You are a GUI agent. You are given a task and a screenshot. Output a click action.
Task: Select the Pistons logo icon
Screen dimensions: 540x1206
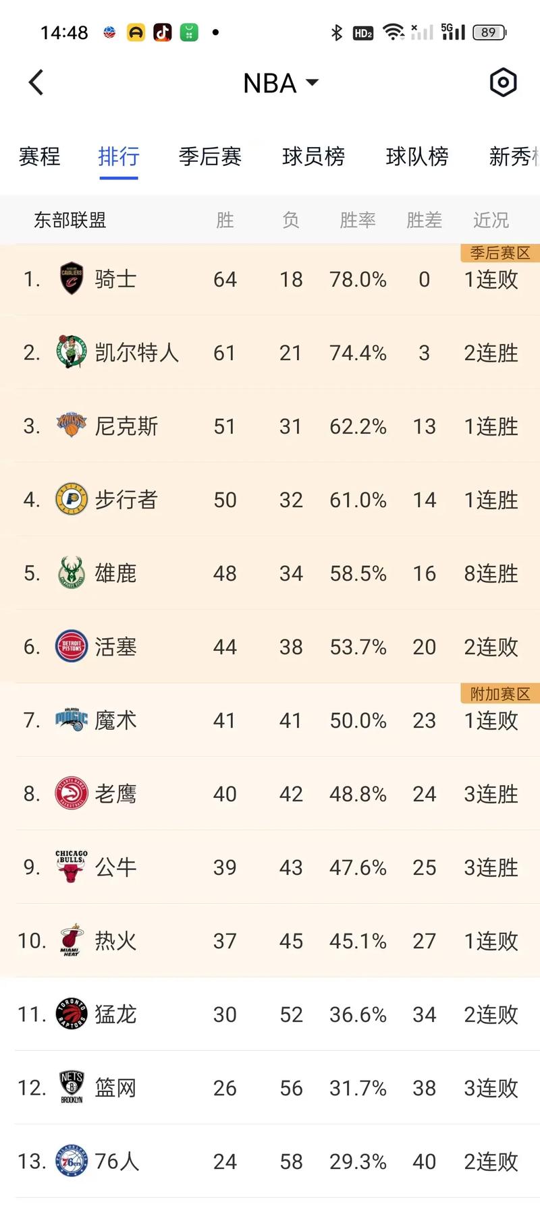[70, 647]
